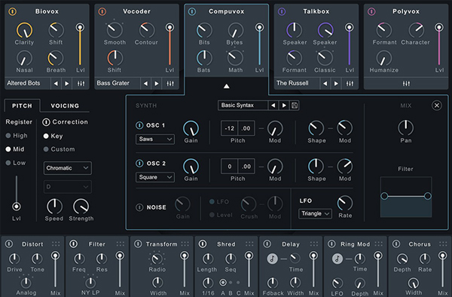Open Biovox advanced settings sliders icon
This screenshot has height=297, width=452.
81,84
